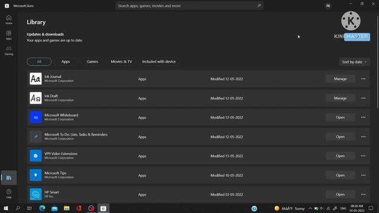
Task: Open the PK profile account icon
Action: 328,6
